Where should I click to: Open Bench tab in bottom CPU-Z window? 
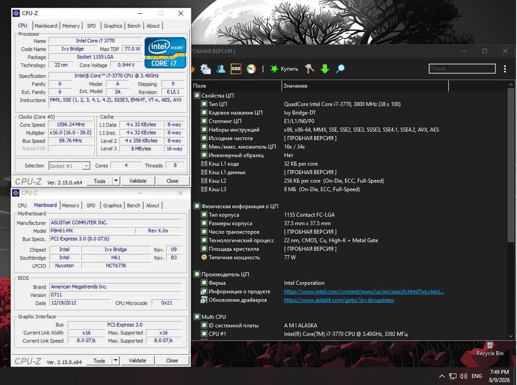(x=134, y=205)
